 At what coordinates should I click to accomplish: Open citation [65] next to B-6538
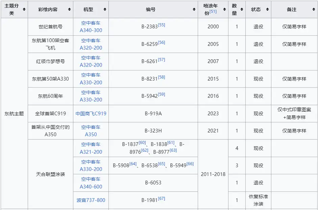tap(162, 164)
